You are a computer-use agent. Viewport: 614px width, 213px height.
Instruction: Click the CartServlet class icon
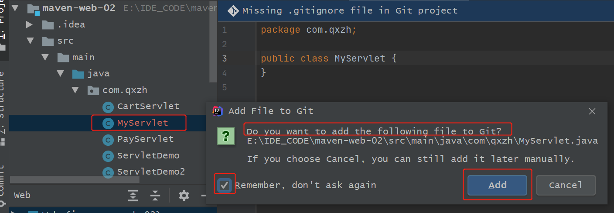tap(107, 106)
